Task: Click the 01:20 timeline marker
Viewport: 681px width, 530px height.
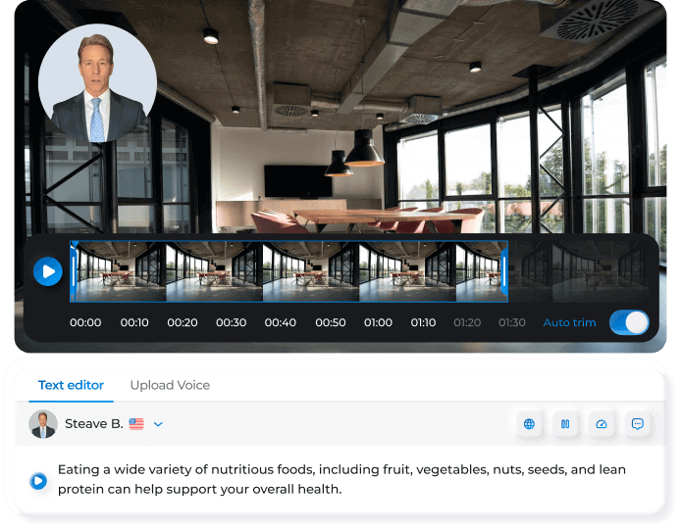Action: 467,322
